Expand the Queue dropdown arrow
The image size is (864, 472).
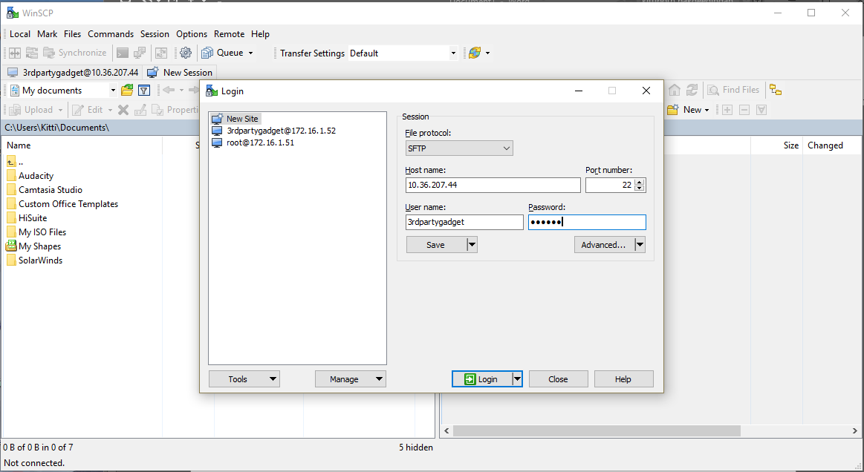coord(250,53)
